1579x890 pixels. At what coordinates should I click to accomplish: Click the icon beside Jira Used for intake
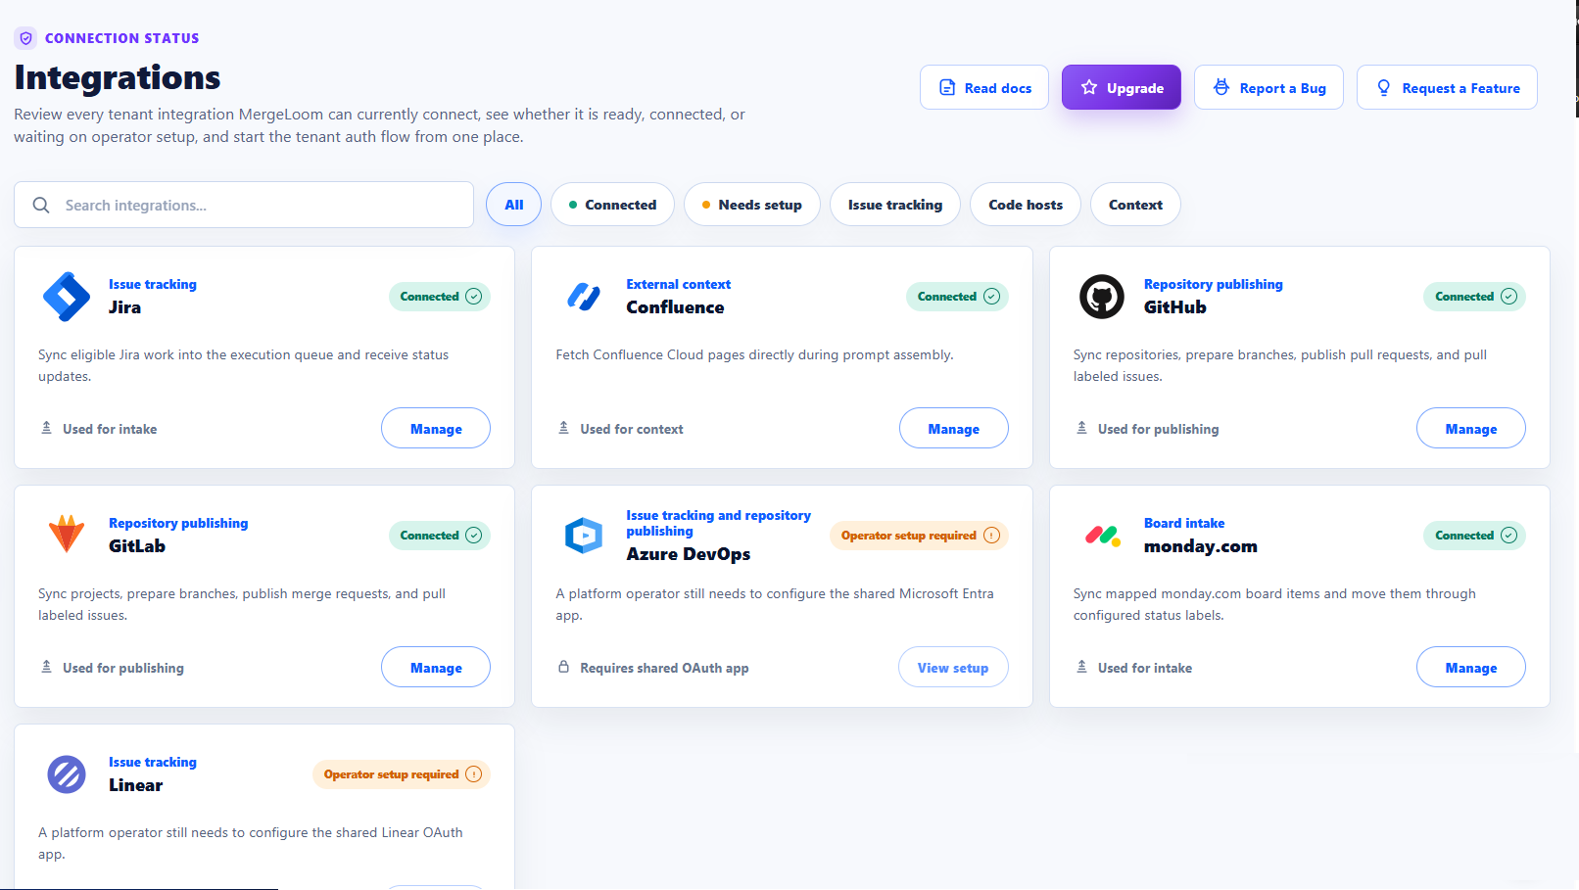[46, 428]
